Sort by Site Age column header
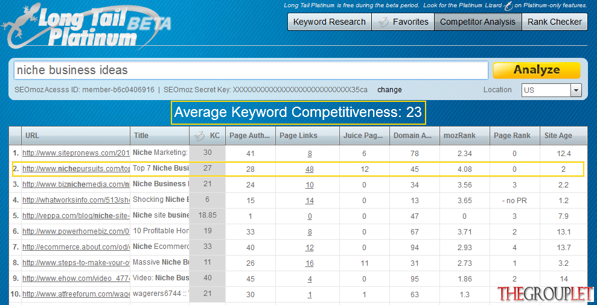The image size is (597, 305). point(563,136)
